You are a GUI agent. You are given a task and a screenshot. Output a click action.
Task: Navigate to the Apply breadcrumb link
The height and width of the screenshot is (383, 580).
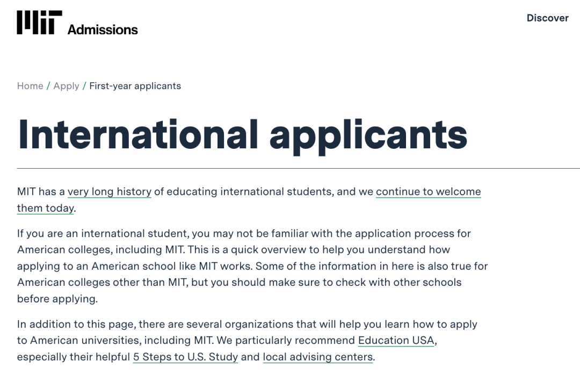pyautogui.click(x=66, y=86)
